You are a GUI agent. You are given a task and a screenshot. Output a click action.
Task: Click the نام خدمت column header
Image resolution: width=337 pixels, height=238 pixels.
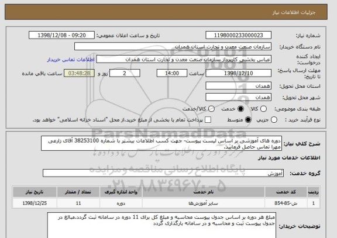click(204, 192)
